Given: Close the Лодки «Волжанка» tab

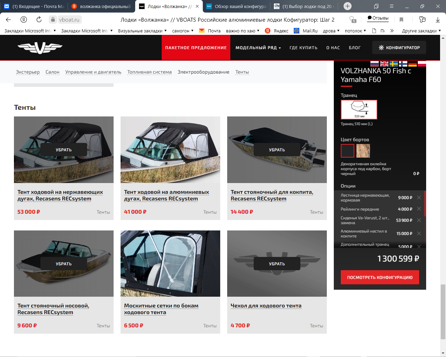Looking at the screenshot, I should [197, 6].
